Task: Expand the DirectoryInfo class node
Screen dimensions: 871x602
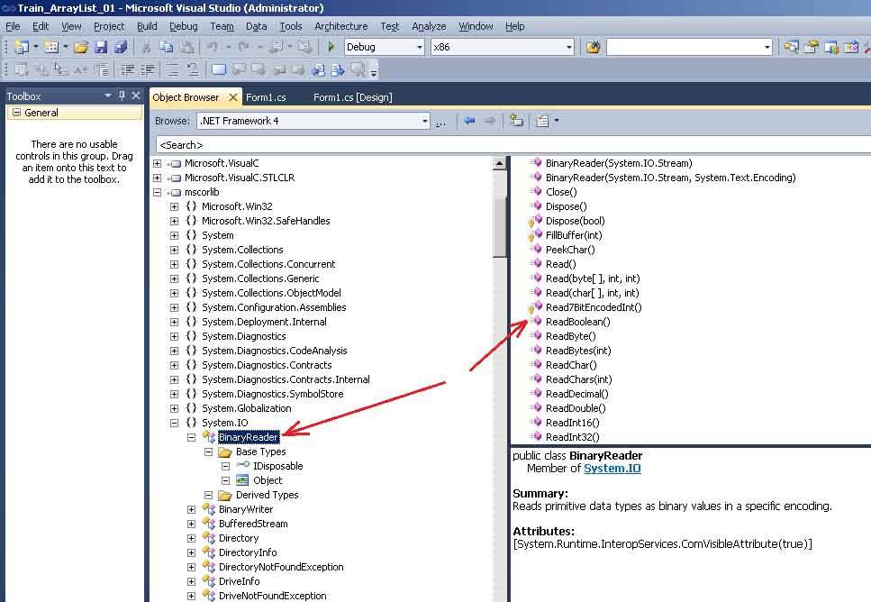Action: click(x=192, y=553)
